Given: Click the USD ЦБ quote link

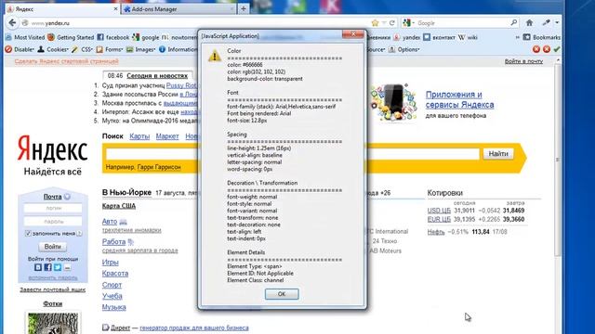Looking at the screenshot, I should click(439, 211).
